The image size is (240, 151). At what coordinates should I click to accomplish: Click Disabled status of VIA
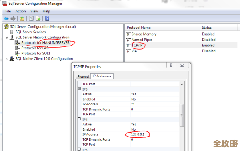[209, 51]
